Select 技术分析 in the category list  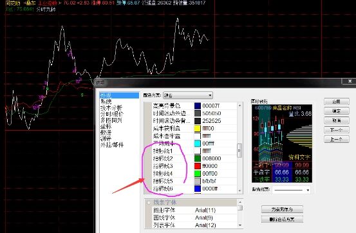click(x=111, y=107)
